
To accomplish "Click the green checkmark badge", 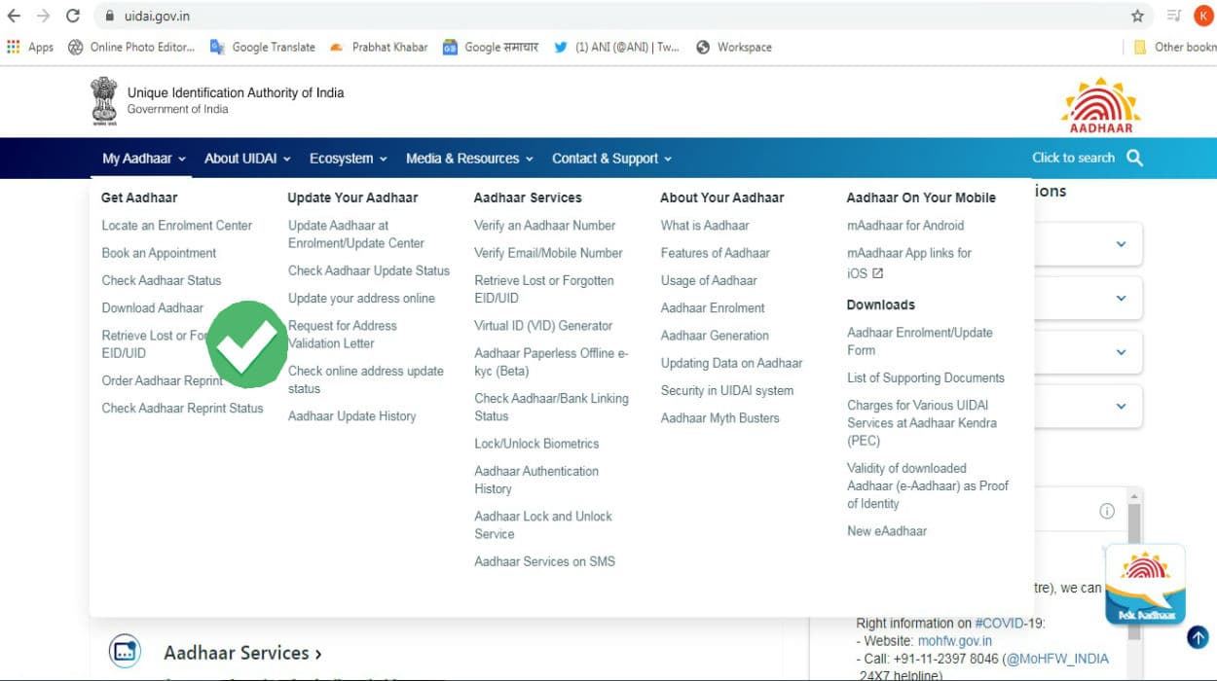I will 247,344.
